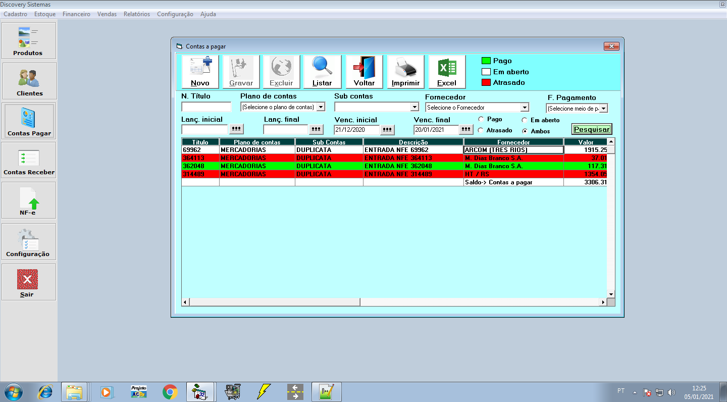Open the Clientes sidebar button
The width and height of the screenshot is (727, 402).
coord(30,81)
